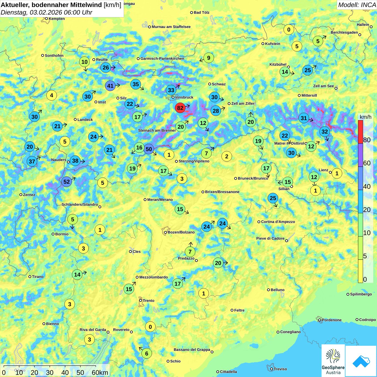The image size is (377, 377).
Task: Click the Lienz label
Action: pyautogui.click(x=323, y=170)
